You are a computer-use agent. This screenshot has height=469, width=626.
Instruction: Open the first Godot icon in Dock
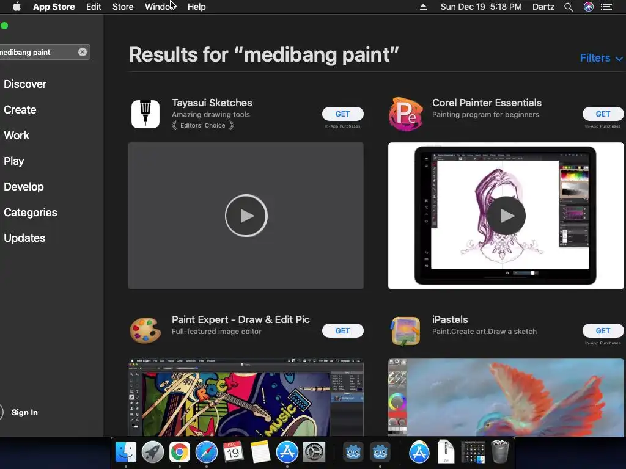353,453
